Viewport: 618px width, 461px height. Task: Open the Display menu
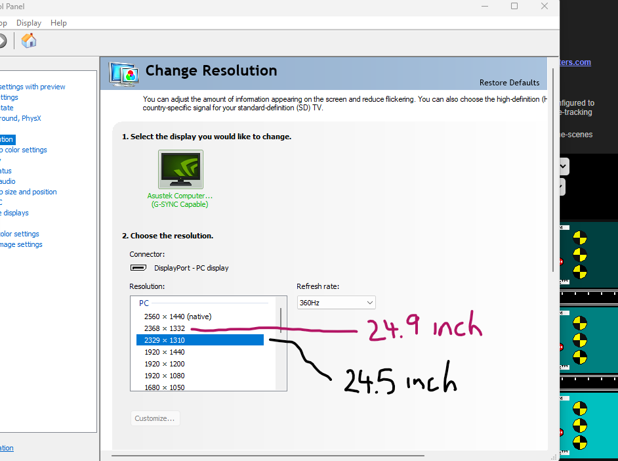pyautogui.click(x=29, y=23)
